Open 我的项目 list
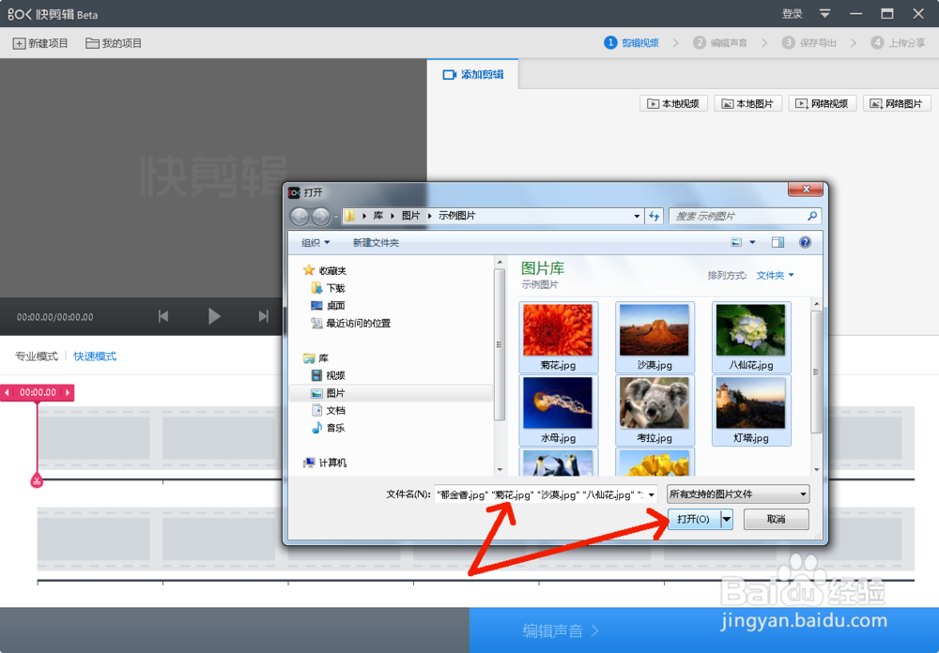 tap(114, 43)
